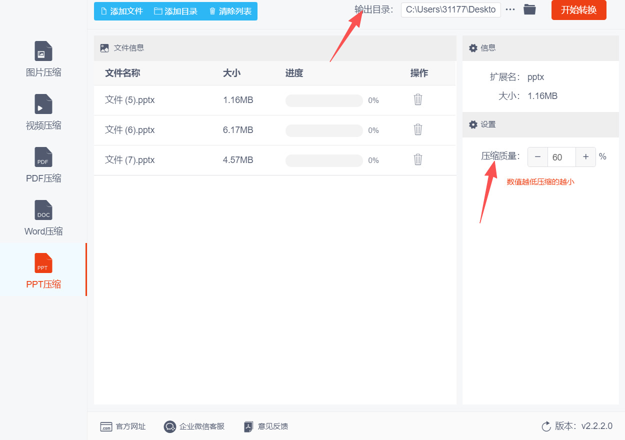Switch to PDF压缩 tab label
Viewport: 625px width, 440px height.
click(43, 178)
